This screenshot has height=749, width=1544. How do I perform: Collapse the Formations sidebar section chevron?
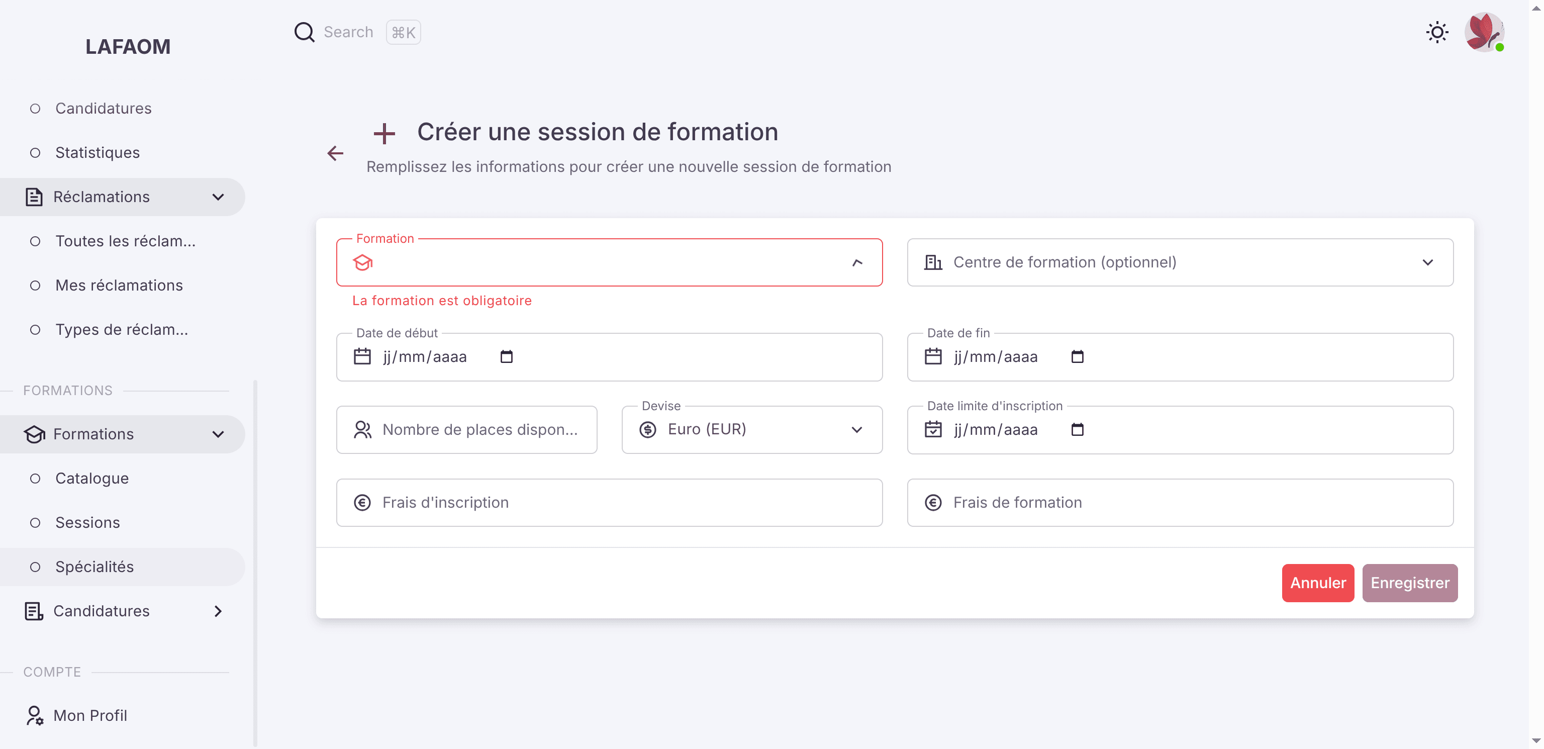pos(218,434)
